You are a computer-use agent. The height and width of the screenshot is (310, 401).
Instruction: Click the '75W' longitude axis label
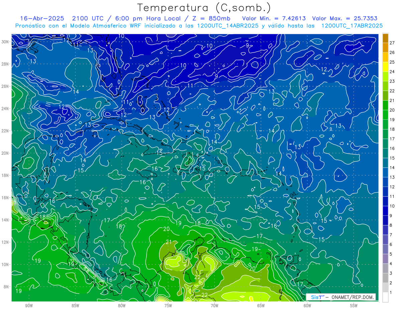168,306
